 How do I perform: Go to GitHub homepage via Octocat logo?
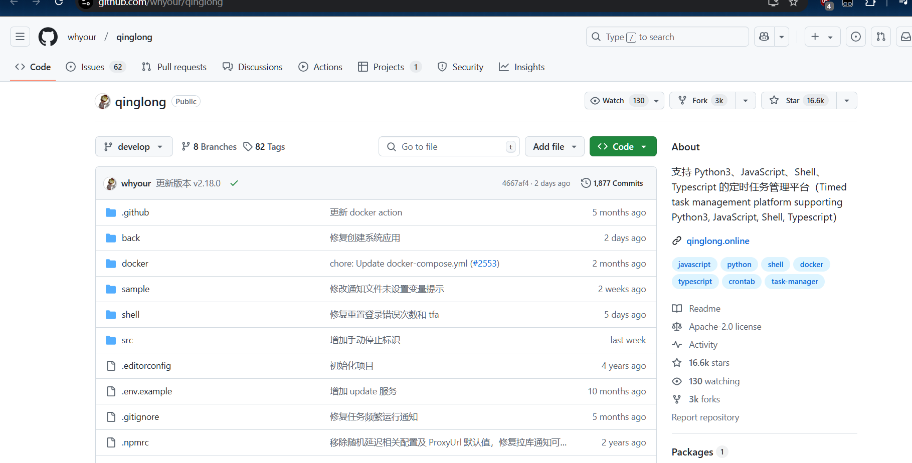pos(48,37)
